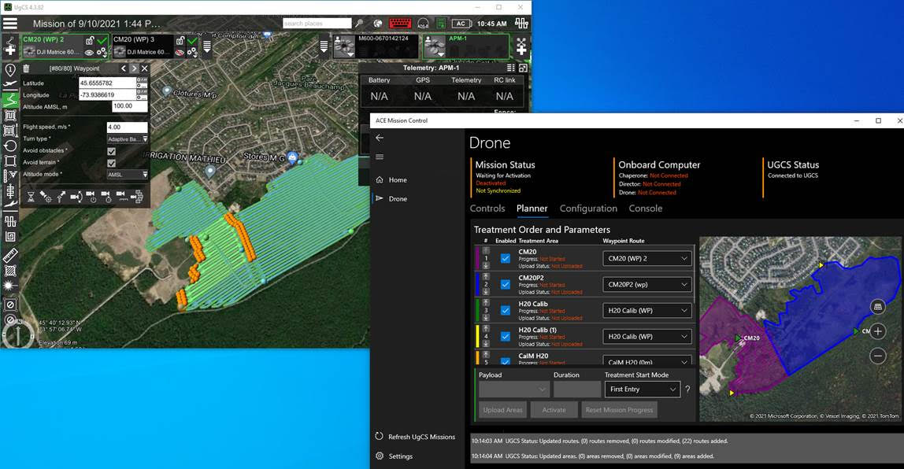Toggle Avoid obstacles checkbox

click(111, 152)
